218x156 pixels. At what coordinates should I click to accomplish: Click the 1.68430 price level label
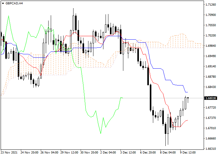[211, 87]
